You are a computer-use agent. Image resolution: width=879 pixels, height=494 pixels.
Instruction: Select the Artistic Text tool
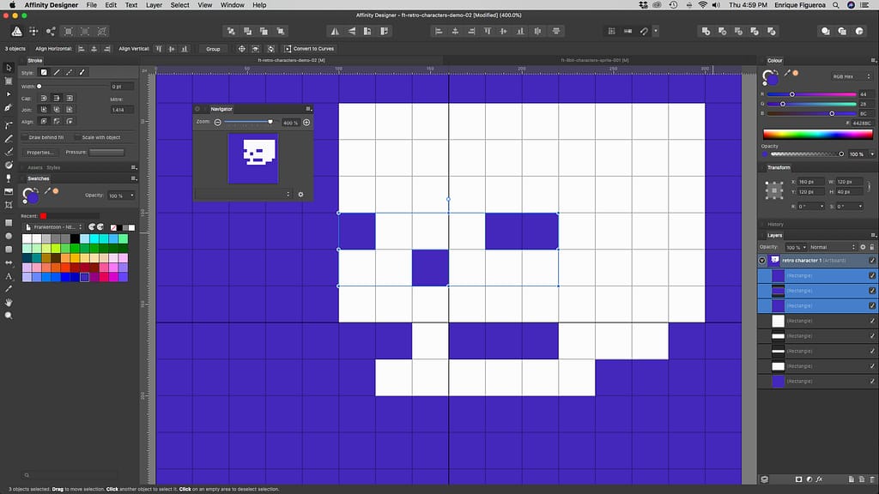(x=9, y=276)
